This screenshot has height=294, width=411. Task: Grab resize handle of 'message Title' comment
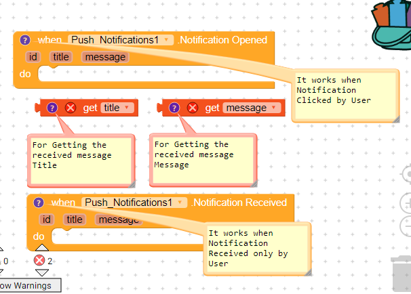(x=132, y=184)
